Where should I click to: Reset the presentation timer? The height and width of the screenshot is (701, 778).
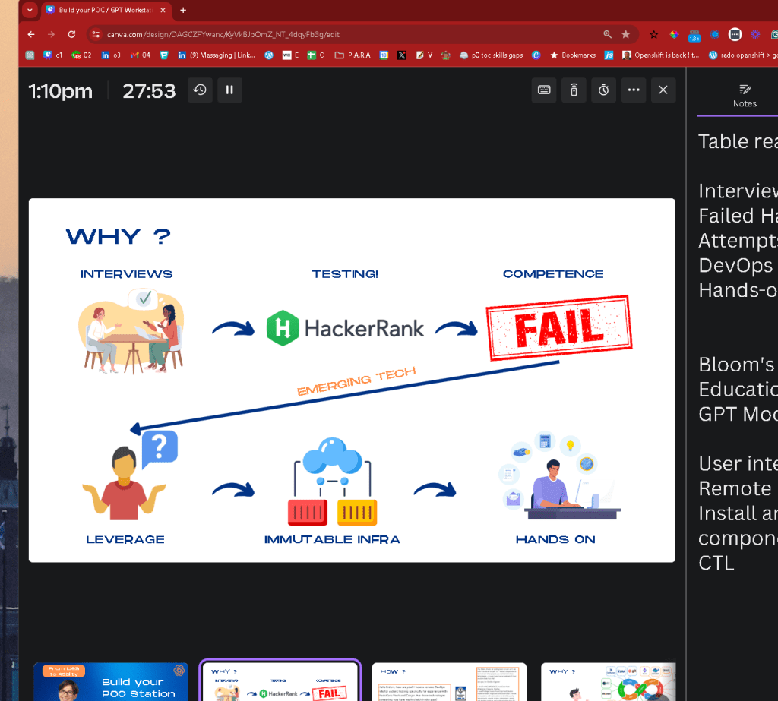[x=200, y=90]
